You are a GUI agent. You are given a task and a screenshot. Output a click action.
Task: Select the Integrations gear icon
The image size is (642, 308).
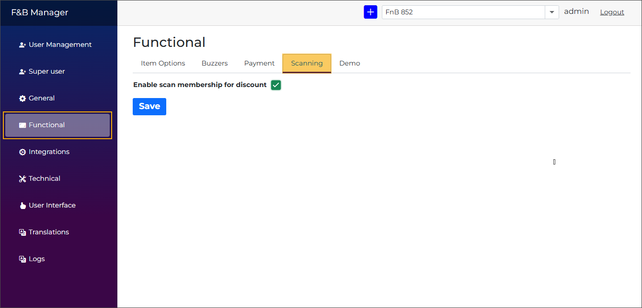tap(22, 152)
